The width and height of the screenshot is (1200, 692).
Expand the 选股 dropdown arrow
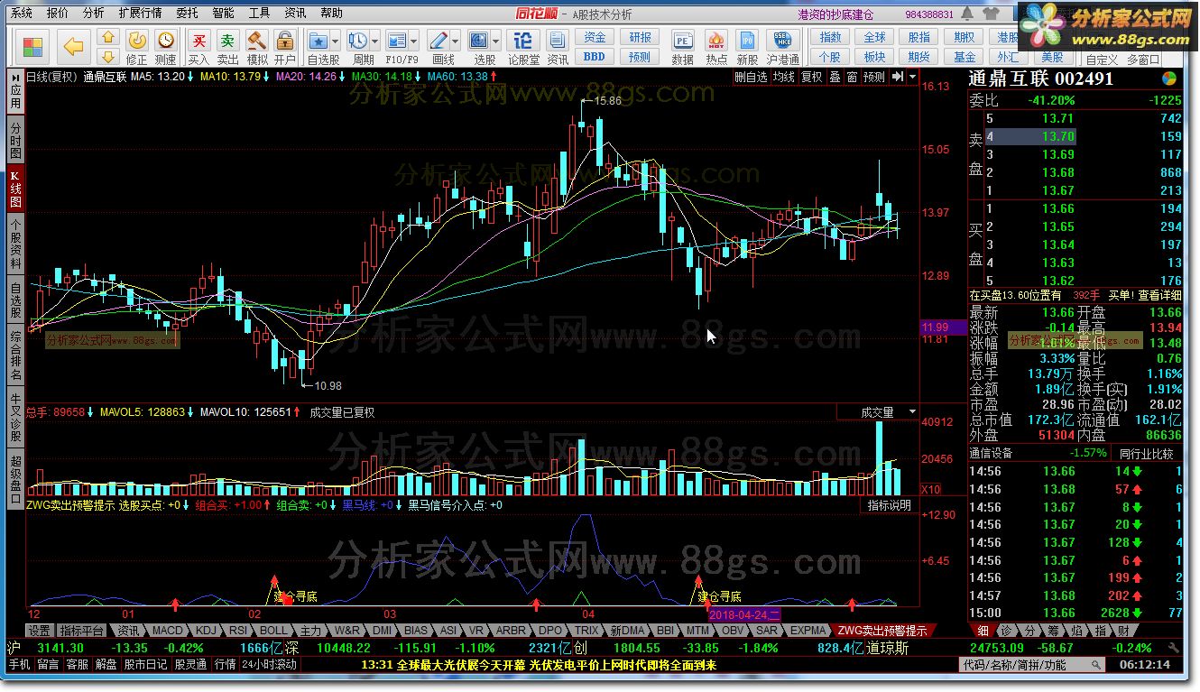494,42
